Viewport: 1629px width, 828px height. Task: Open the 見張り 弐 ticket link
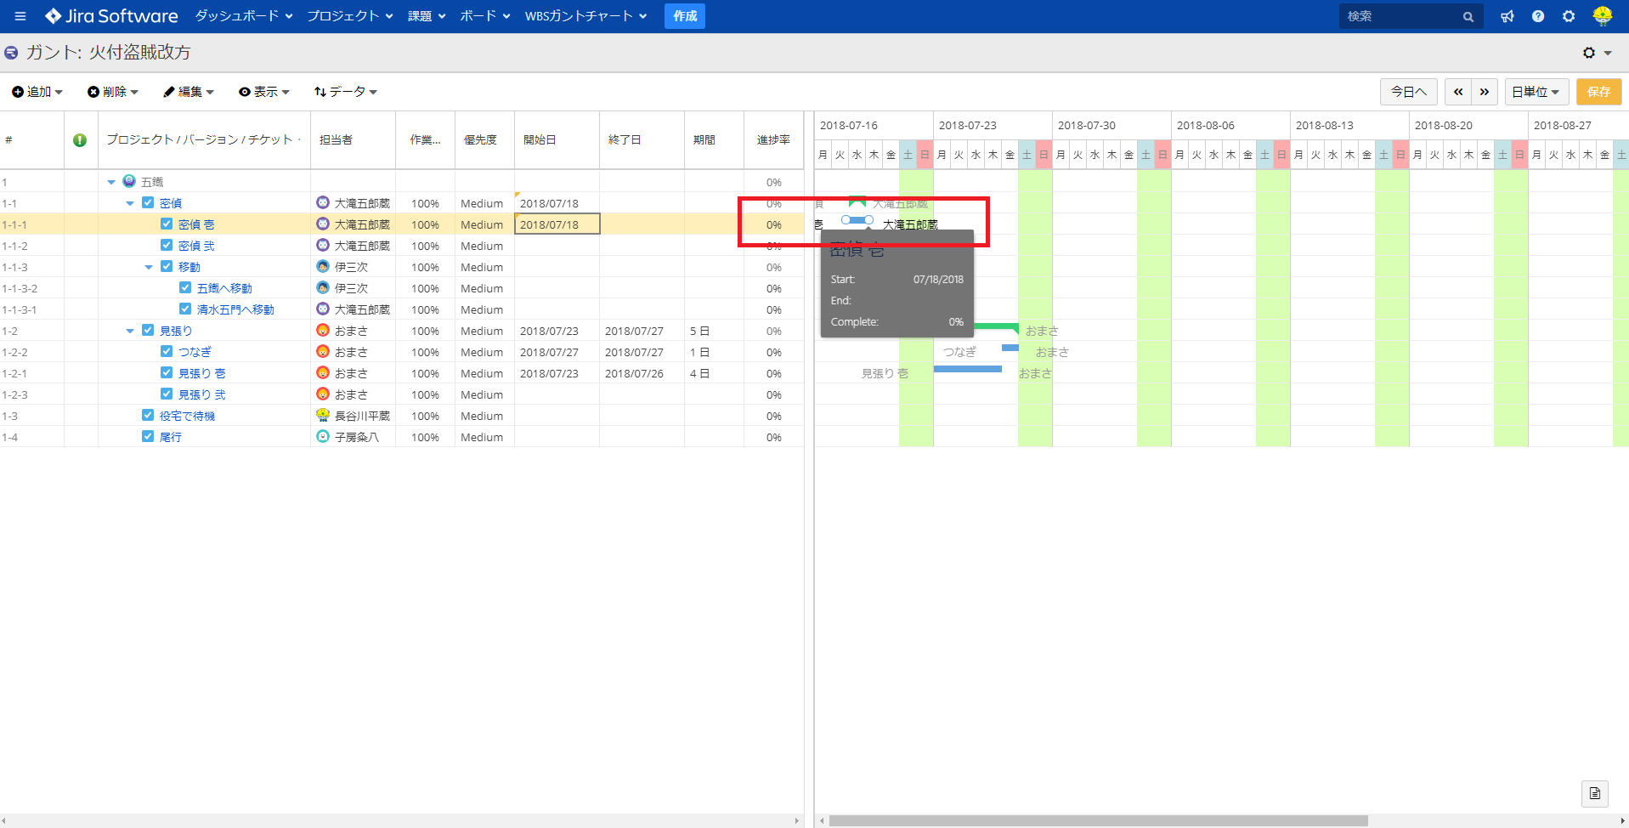coord(202,394)
